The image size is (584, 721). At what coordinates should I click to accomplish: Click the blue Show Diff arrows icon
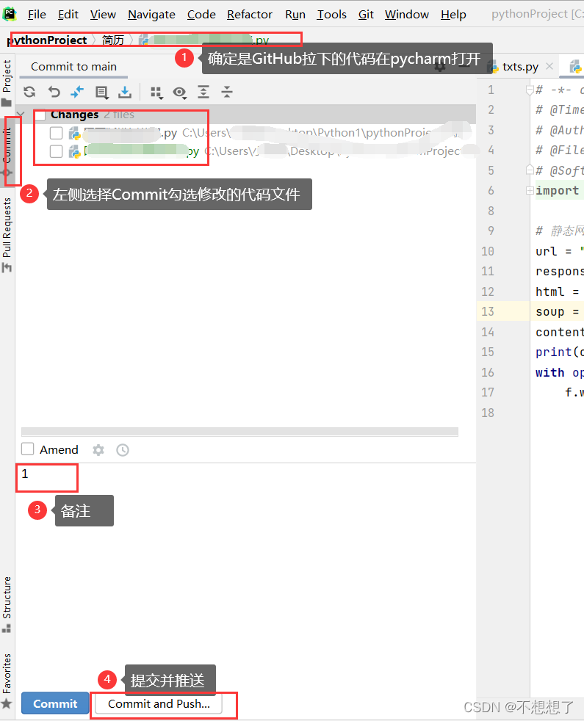point(77,92)
